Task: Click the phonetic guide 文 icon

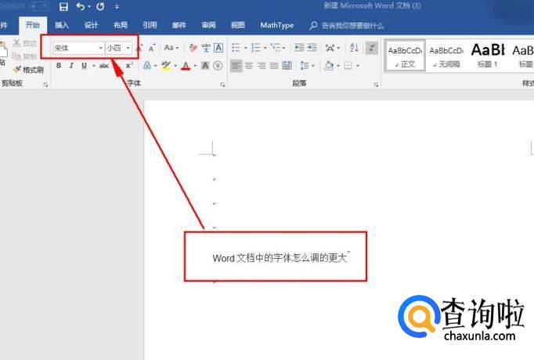Action: pyautogui.click(x=206, y=48)
